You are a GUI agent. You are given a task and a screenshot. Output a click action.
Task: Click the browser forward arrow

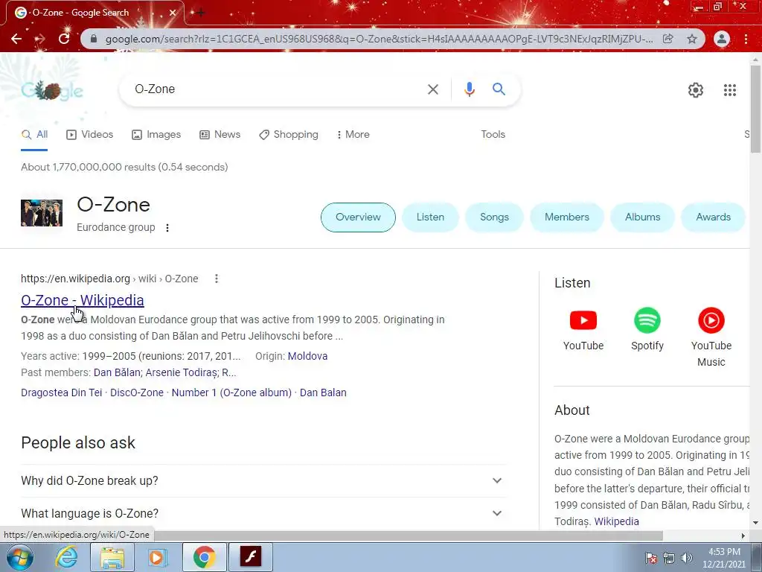point(40,39)
